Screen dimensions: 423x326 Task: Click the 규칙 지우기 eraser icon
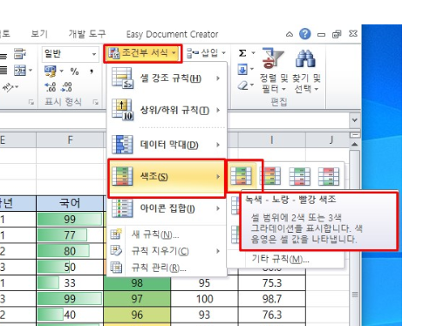116,251
